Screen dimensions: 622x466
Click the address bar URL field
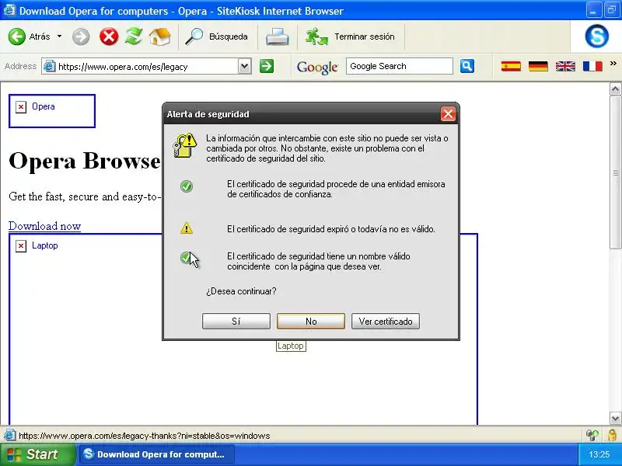click(147, 66)
